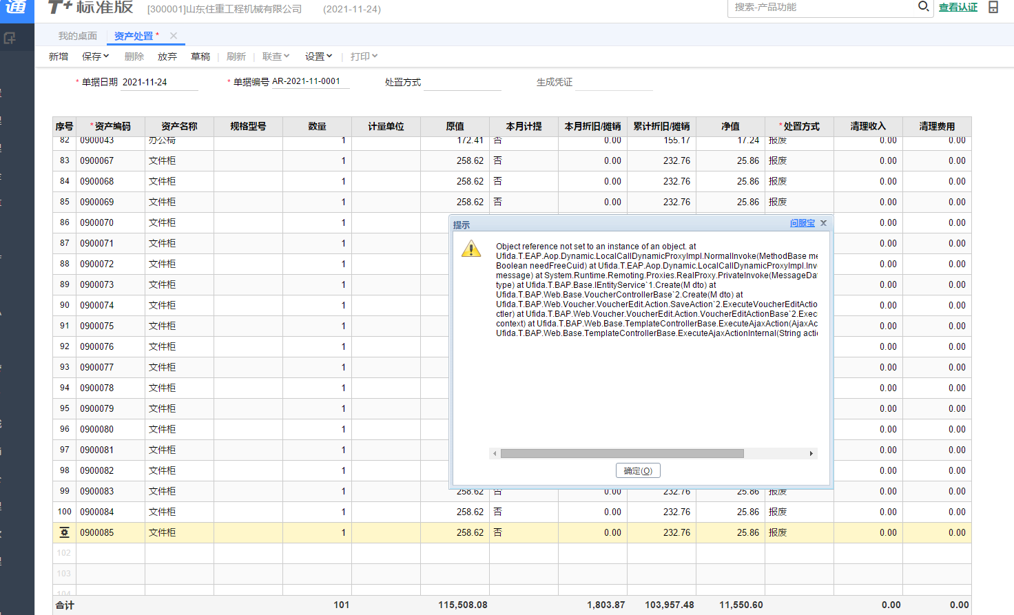Switch to 我的桌面 tab
Screen dimensions: 1014x615
pos(78,36)
